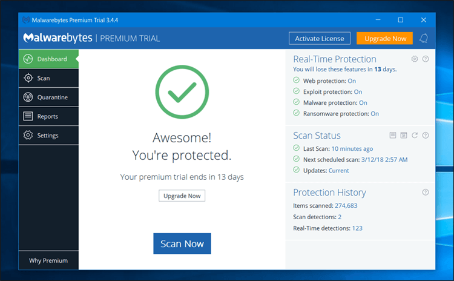The width and height of the screenshot is (454, 281).
Task: Open the Why Premium section
Action: coord(48,261)
